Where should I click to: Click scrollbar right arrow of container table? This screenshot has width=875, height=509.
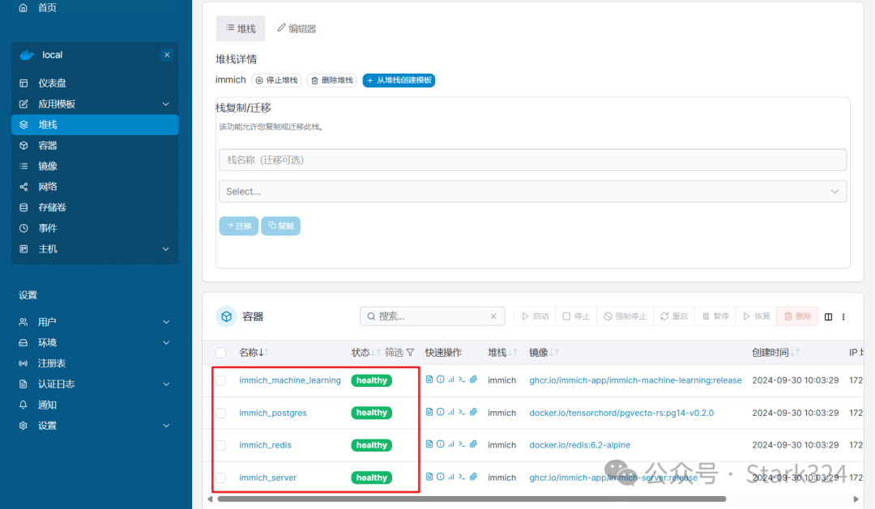pyautogui.click(x=856, y=499)
